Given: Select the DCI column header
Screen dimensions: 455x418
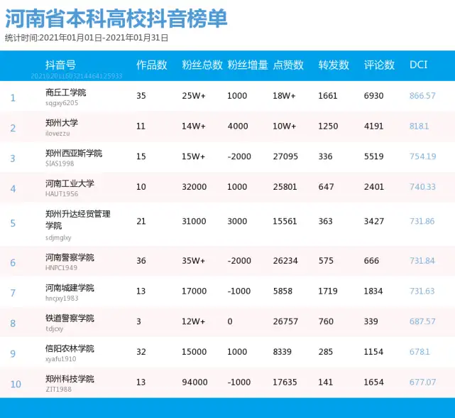Looking at the screenshot, I should click(x=418, y=65).
